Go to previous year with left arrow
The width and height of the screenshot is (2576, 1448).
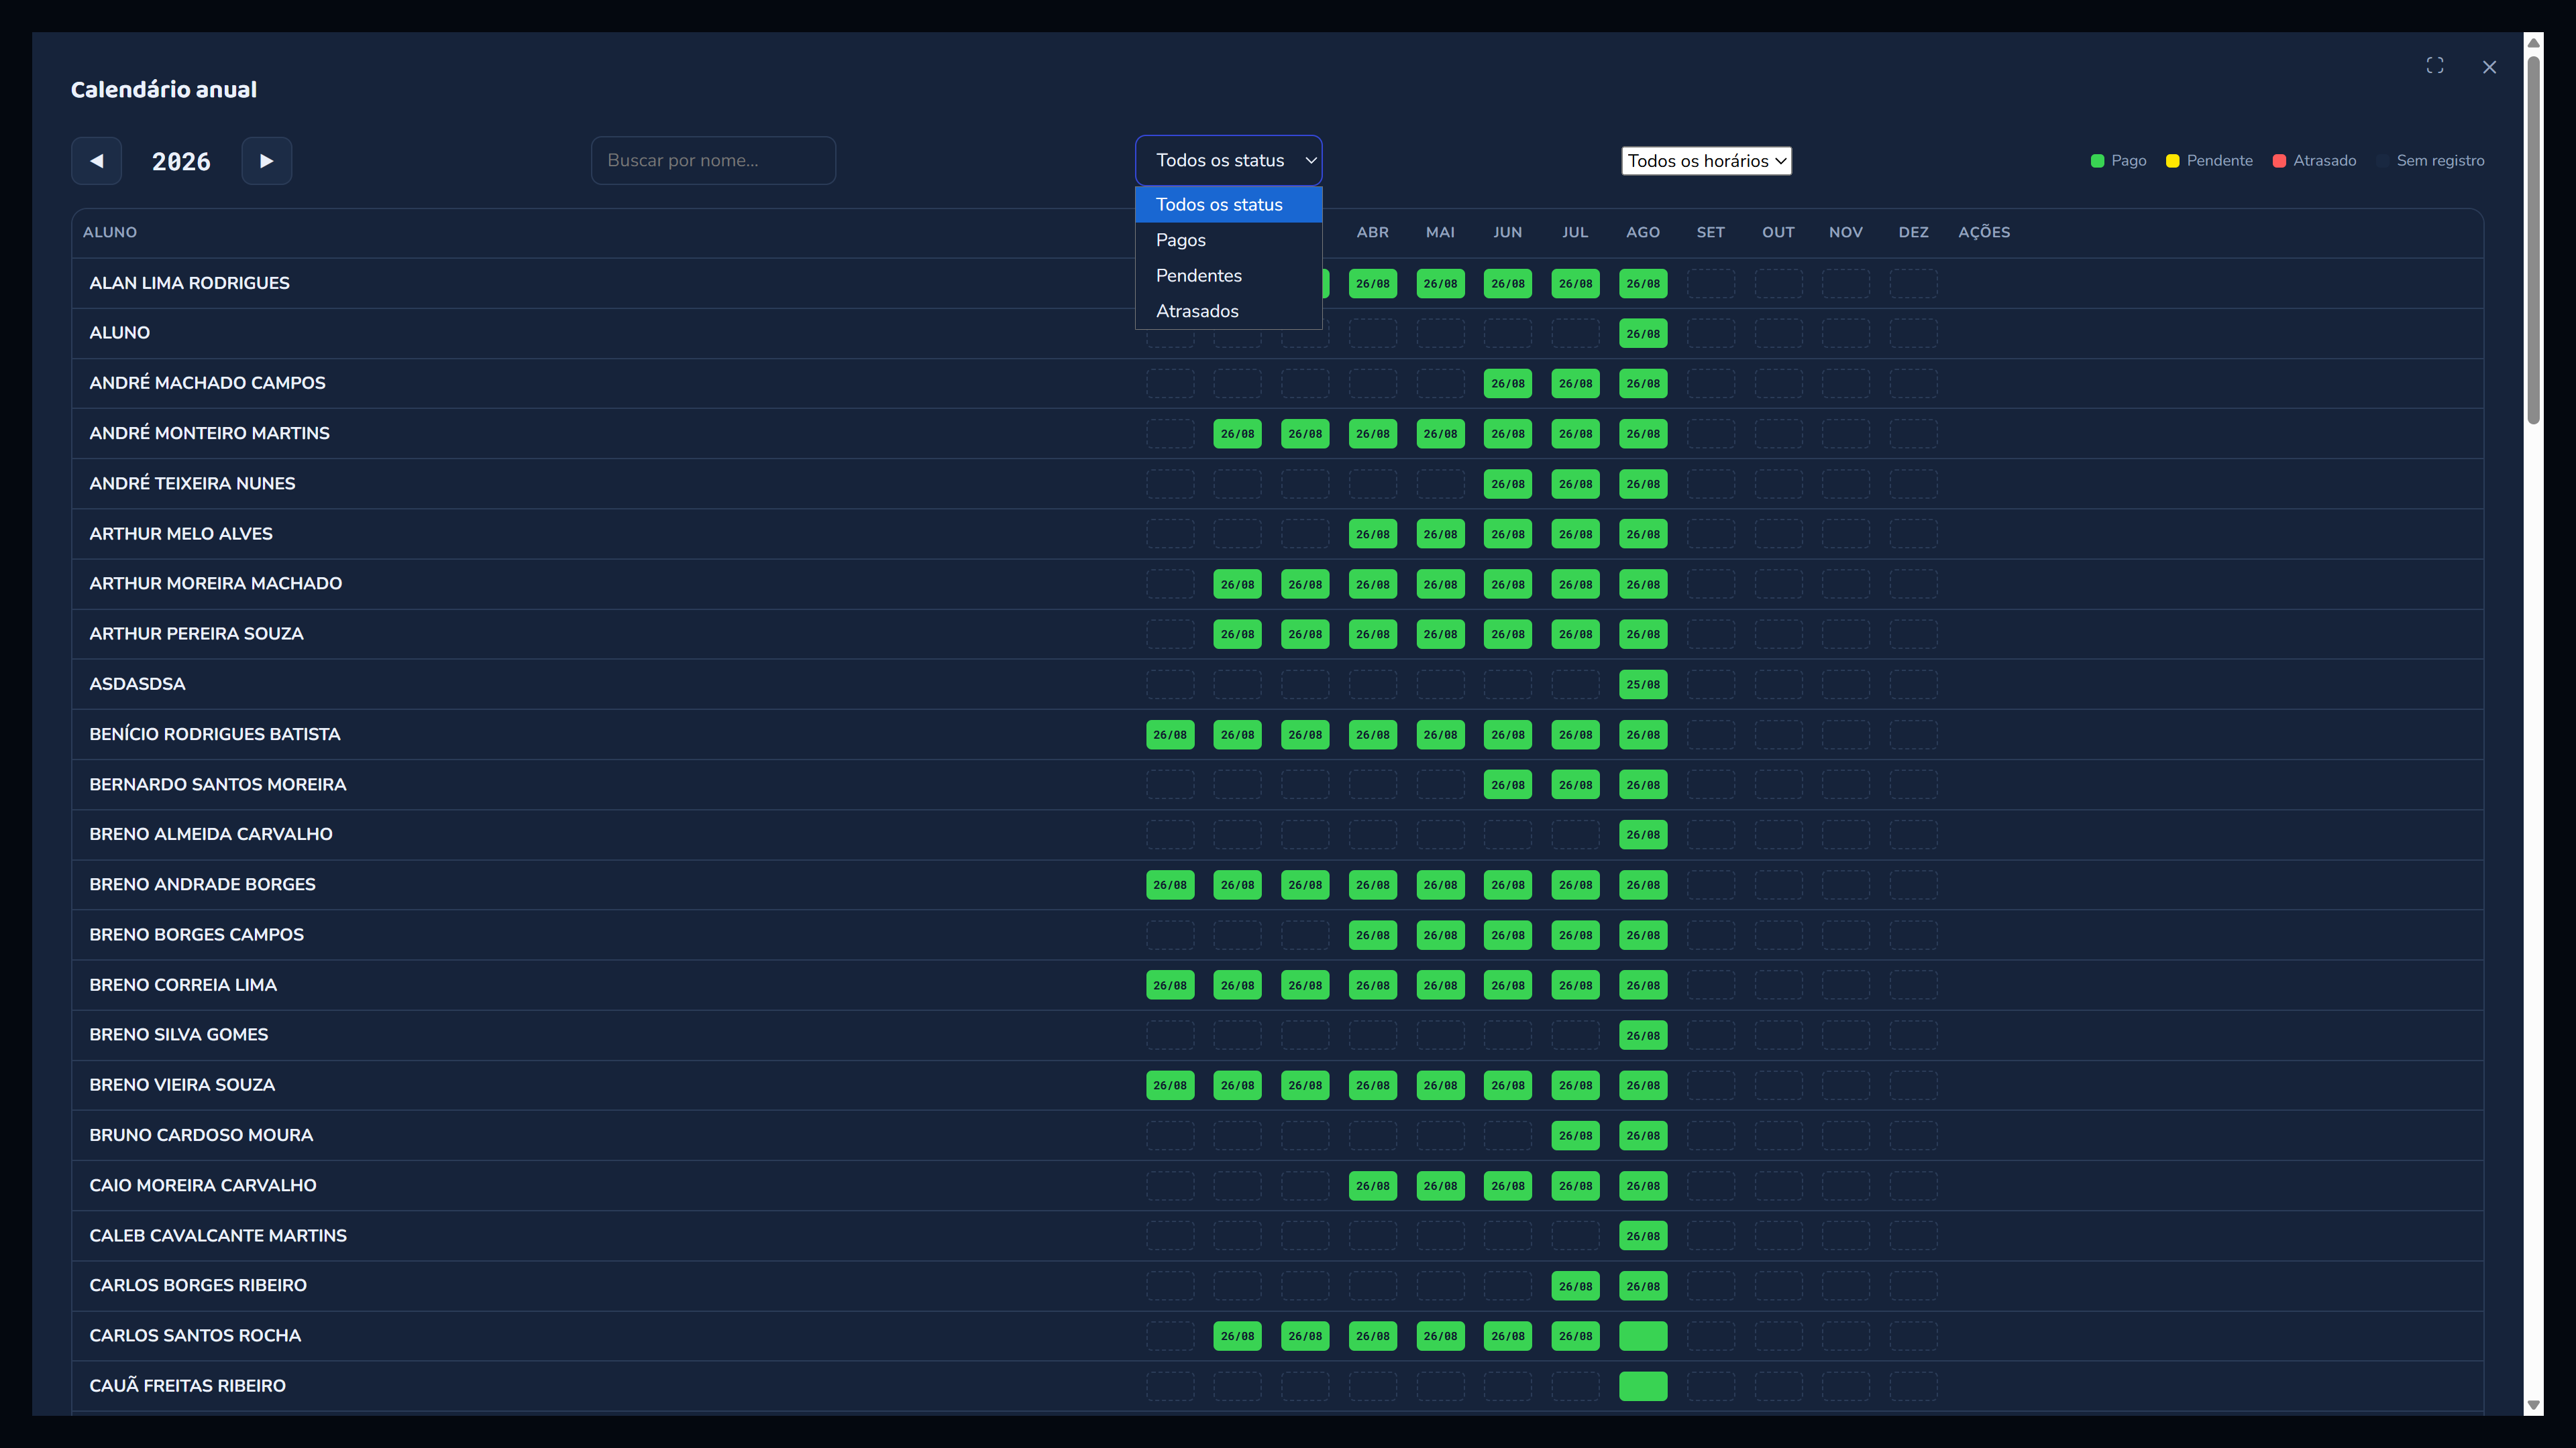96,161
